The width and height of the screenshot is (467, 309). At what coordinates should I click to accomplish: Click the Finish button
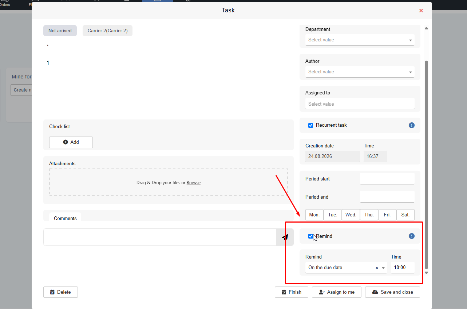coord(291,292)
